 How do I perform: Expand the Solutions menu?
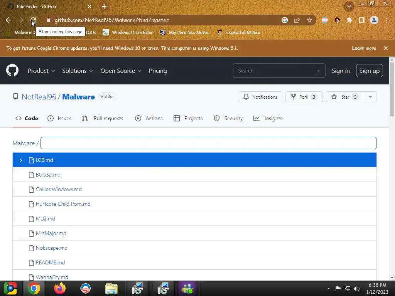click(78, 71)
